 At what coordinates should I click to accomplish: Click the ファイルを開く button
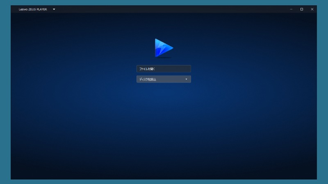pyautogui.click(x=164, y=69)
